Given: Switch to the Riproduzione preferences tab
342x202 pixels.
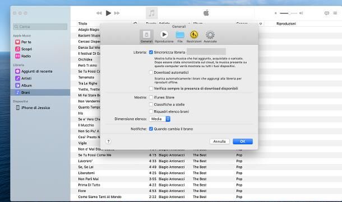Looking at the screenshot, I should coord(164,36).
